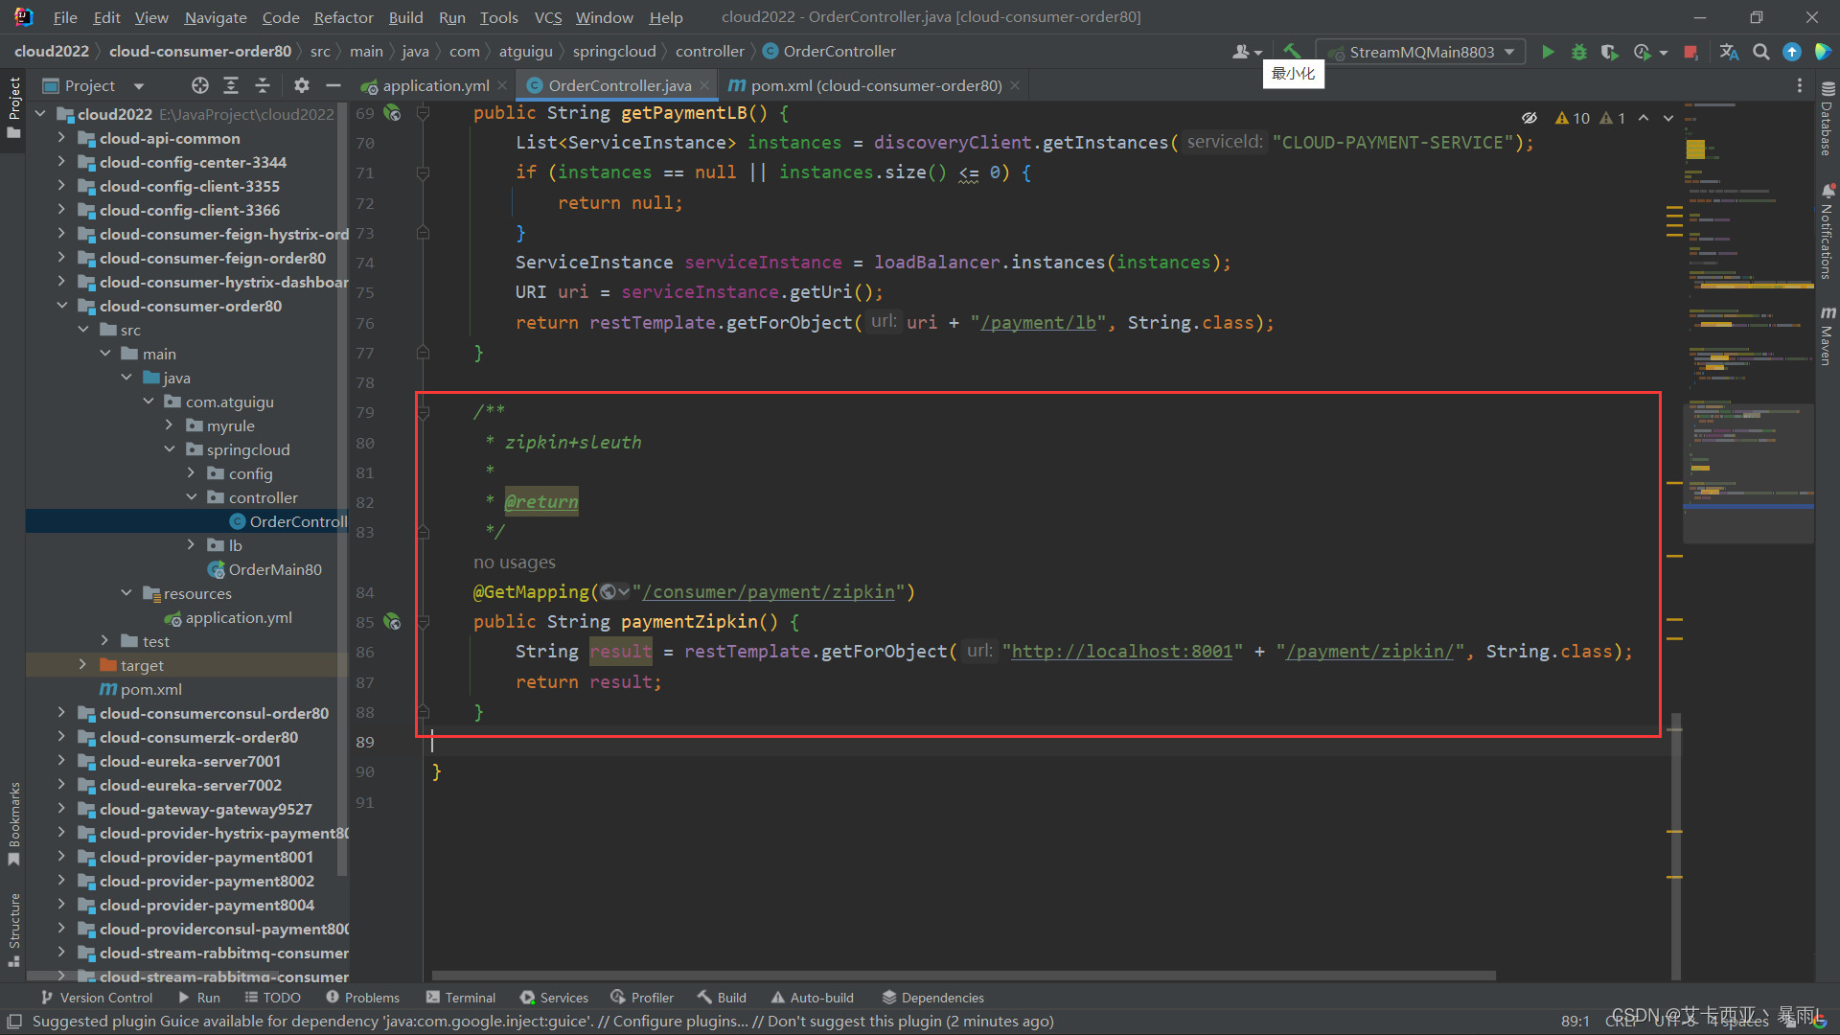The width and height of the screenshot is (1840, 1035).
Task: Expand the cloud-api-common module
Action: [x=62, y=138]
